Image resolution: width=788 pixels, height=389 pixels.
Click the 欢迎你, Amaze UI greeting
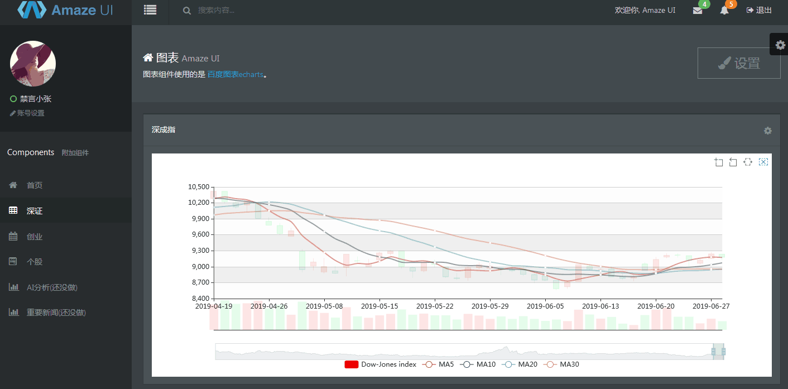click(645, 11)
